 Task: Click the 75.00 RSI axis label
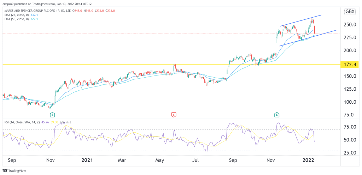350,127
